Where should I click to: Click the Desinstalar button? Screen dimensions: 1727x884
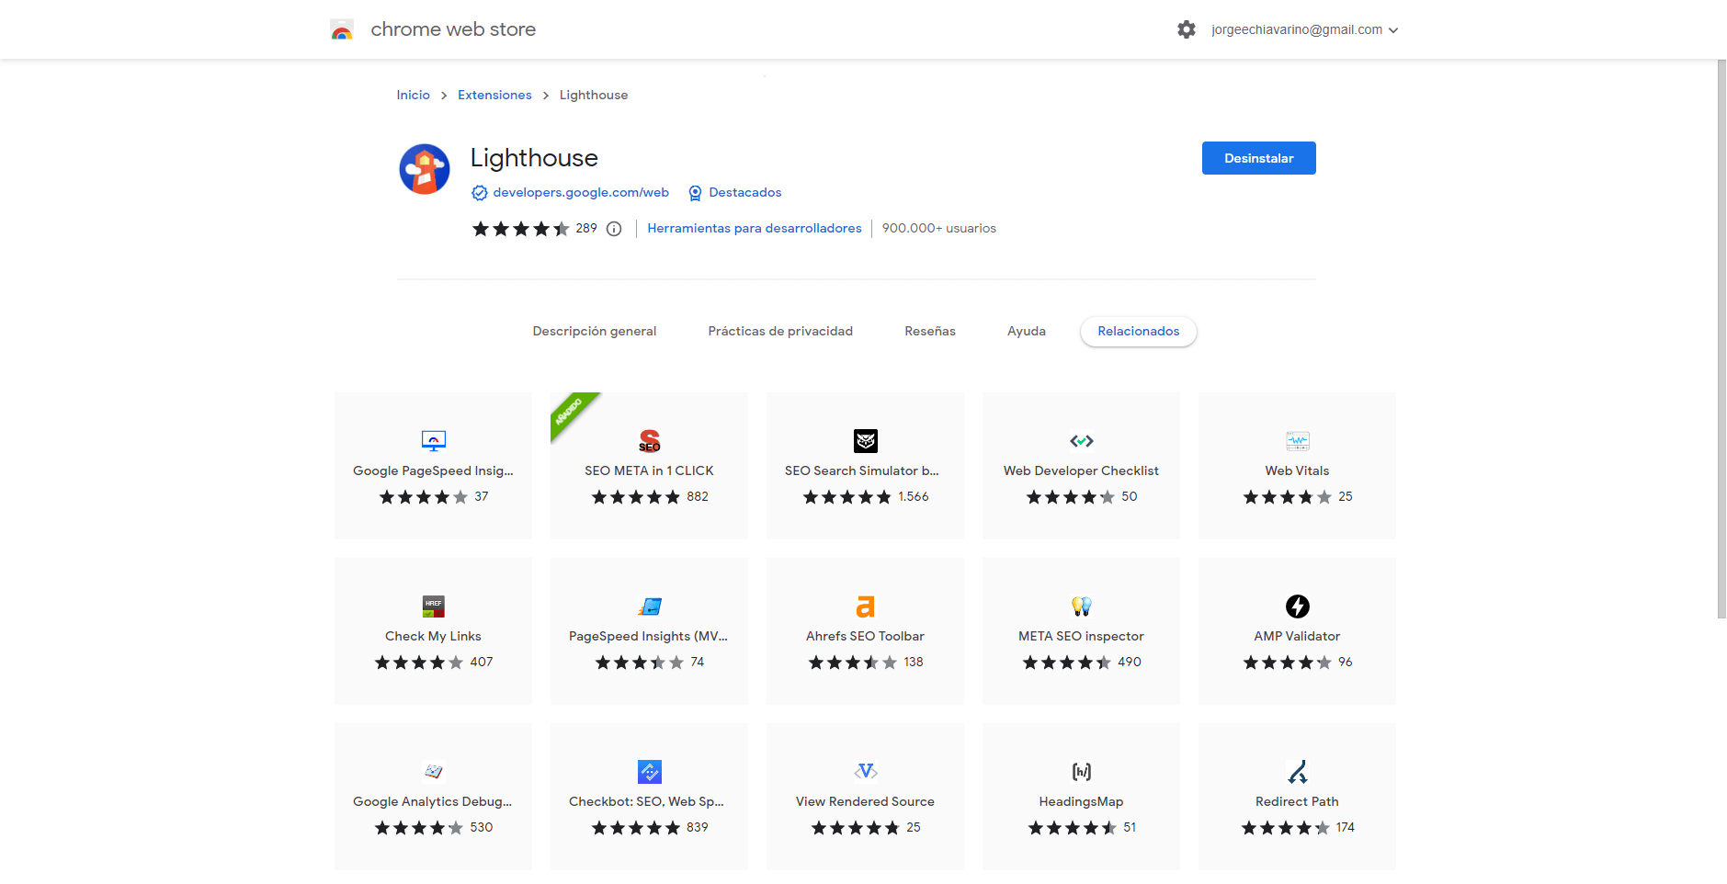pos(1259,158)
